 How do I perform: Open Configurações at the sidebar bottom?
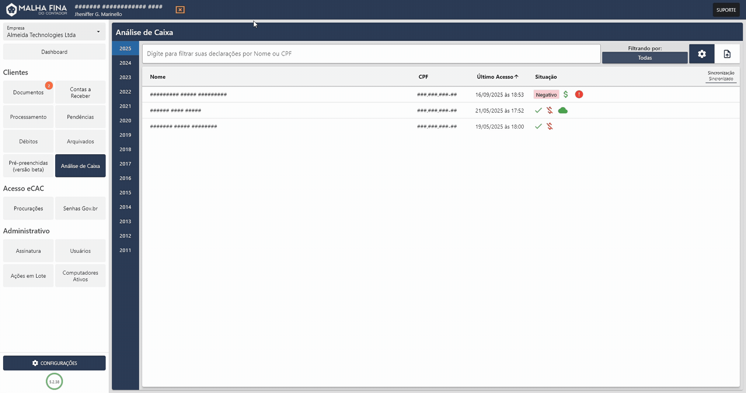tap(54, 363)
